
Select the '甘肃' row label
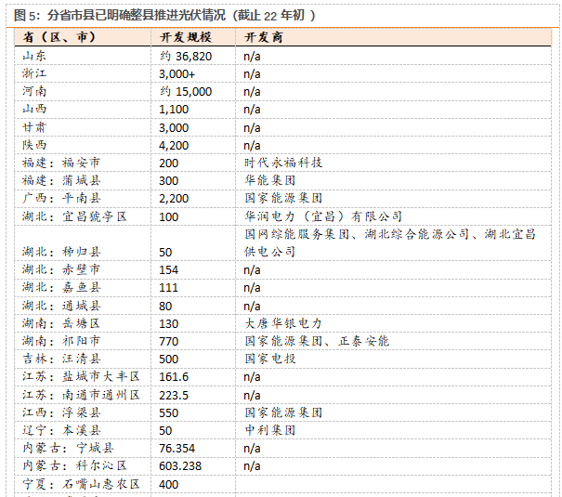(34, 127)
